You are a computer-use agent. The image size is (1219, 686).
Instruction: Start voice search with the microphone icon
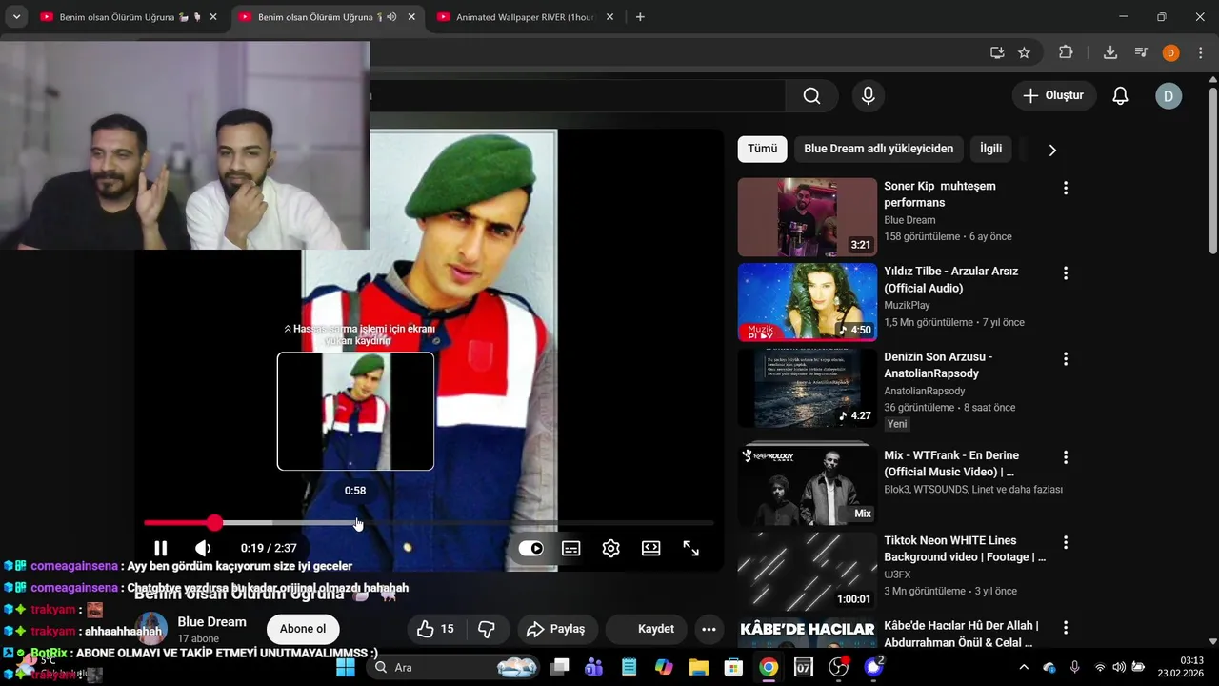coord(868,95)
